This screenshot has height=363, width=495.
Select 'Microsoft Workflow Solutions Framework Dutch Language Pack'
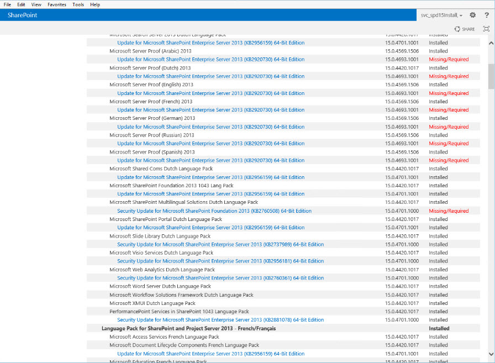pos(182,295)
